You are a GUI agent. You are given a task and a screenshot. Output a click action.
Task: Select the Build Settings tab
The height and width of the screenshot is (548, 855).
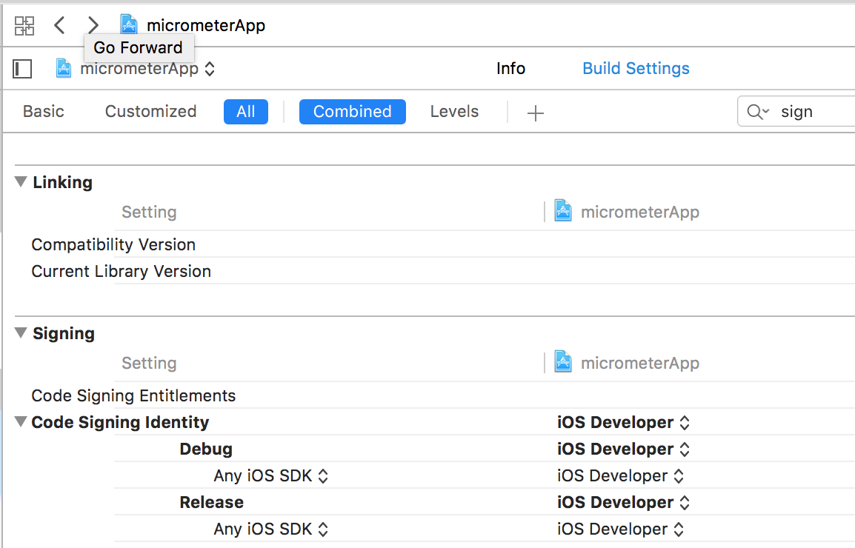[636, 69]
